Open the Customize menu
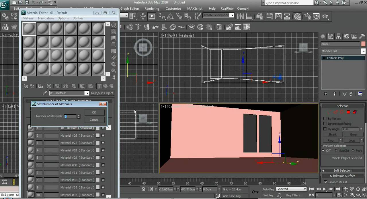Image resolution: width=367 pixels, height=199 pixels. point(173,9)
